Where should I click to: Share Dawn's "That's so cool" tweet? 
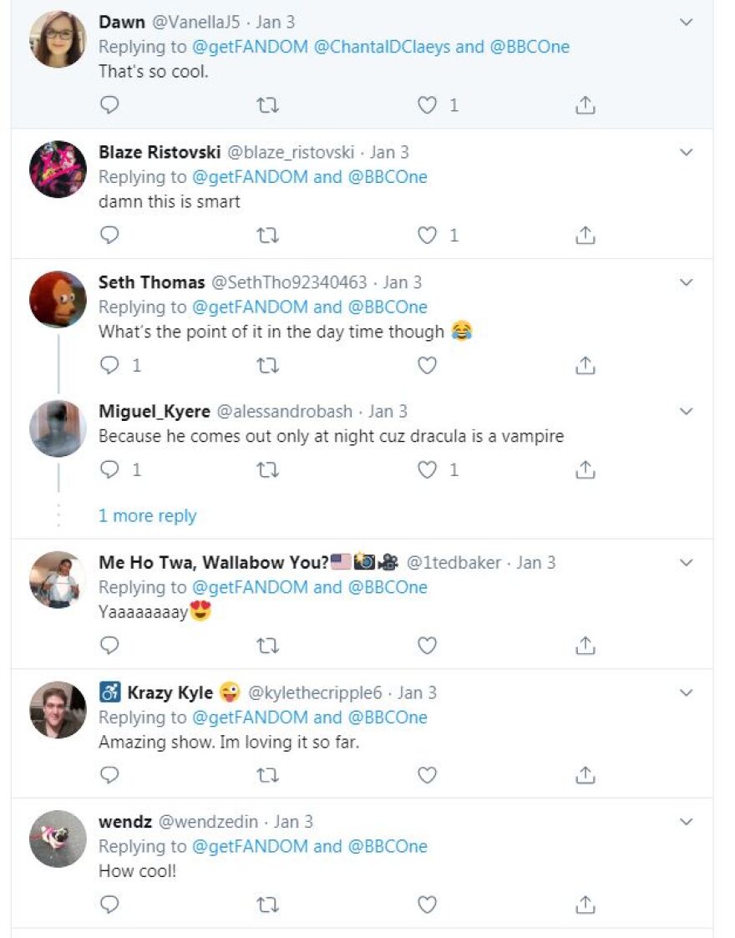[585, 105]
